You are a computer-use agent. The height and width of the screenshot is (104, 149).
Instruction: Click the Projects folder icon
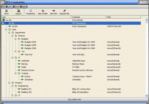[x=13, y=83]
